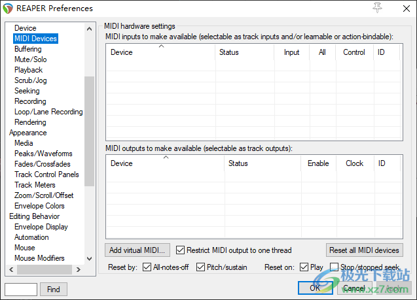Viewport: 417px width, 300px height.
Task: Open Envelope Colors settings
Action: (x=39, y=206)
